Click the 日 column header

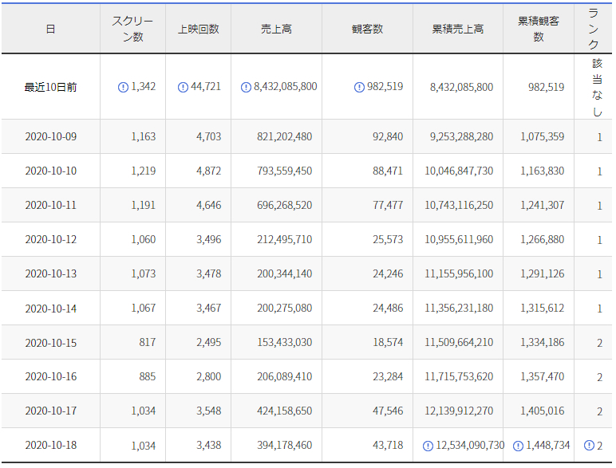point(50,29)
